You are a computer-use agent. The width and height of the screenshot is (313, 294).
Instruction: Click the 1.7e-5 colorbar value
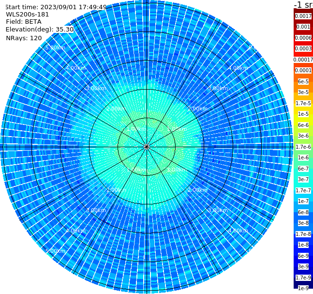303,103
